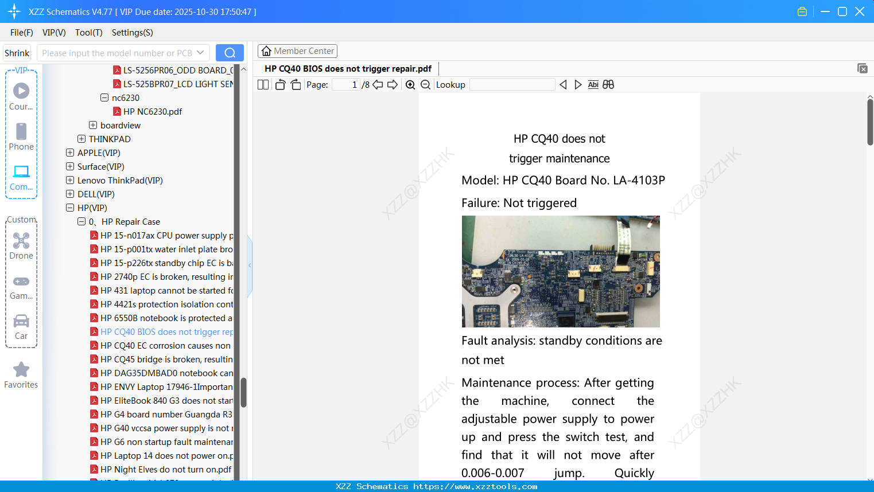Open HP CQ40 EC corrosion file

pos(160,346)
